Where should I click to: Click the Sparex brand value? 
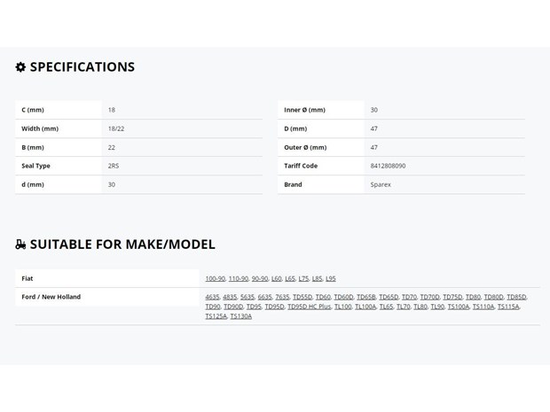(381, 184)
